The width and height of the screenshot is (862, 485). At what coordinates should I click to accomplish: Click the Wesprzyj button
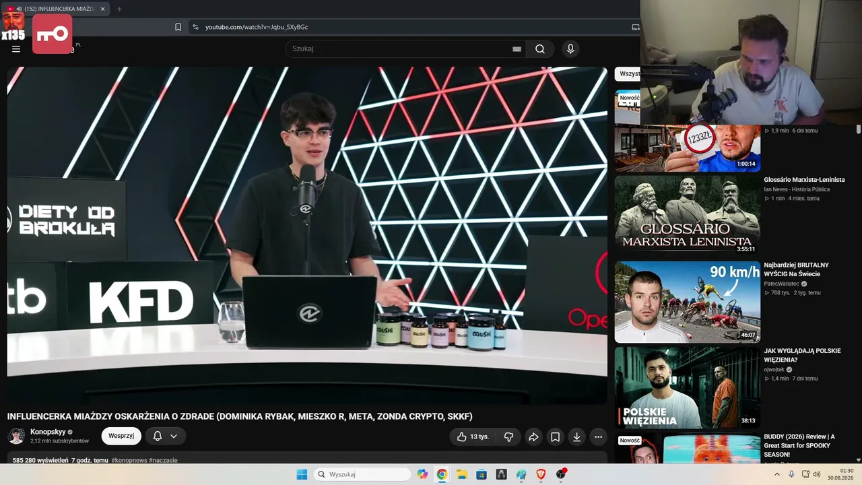(x=121, y=436)
